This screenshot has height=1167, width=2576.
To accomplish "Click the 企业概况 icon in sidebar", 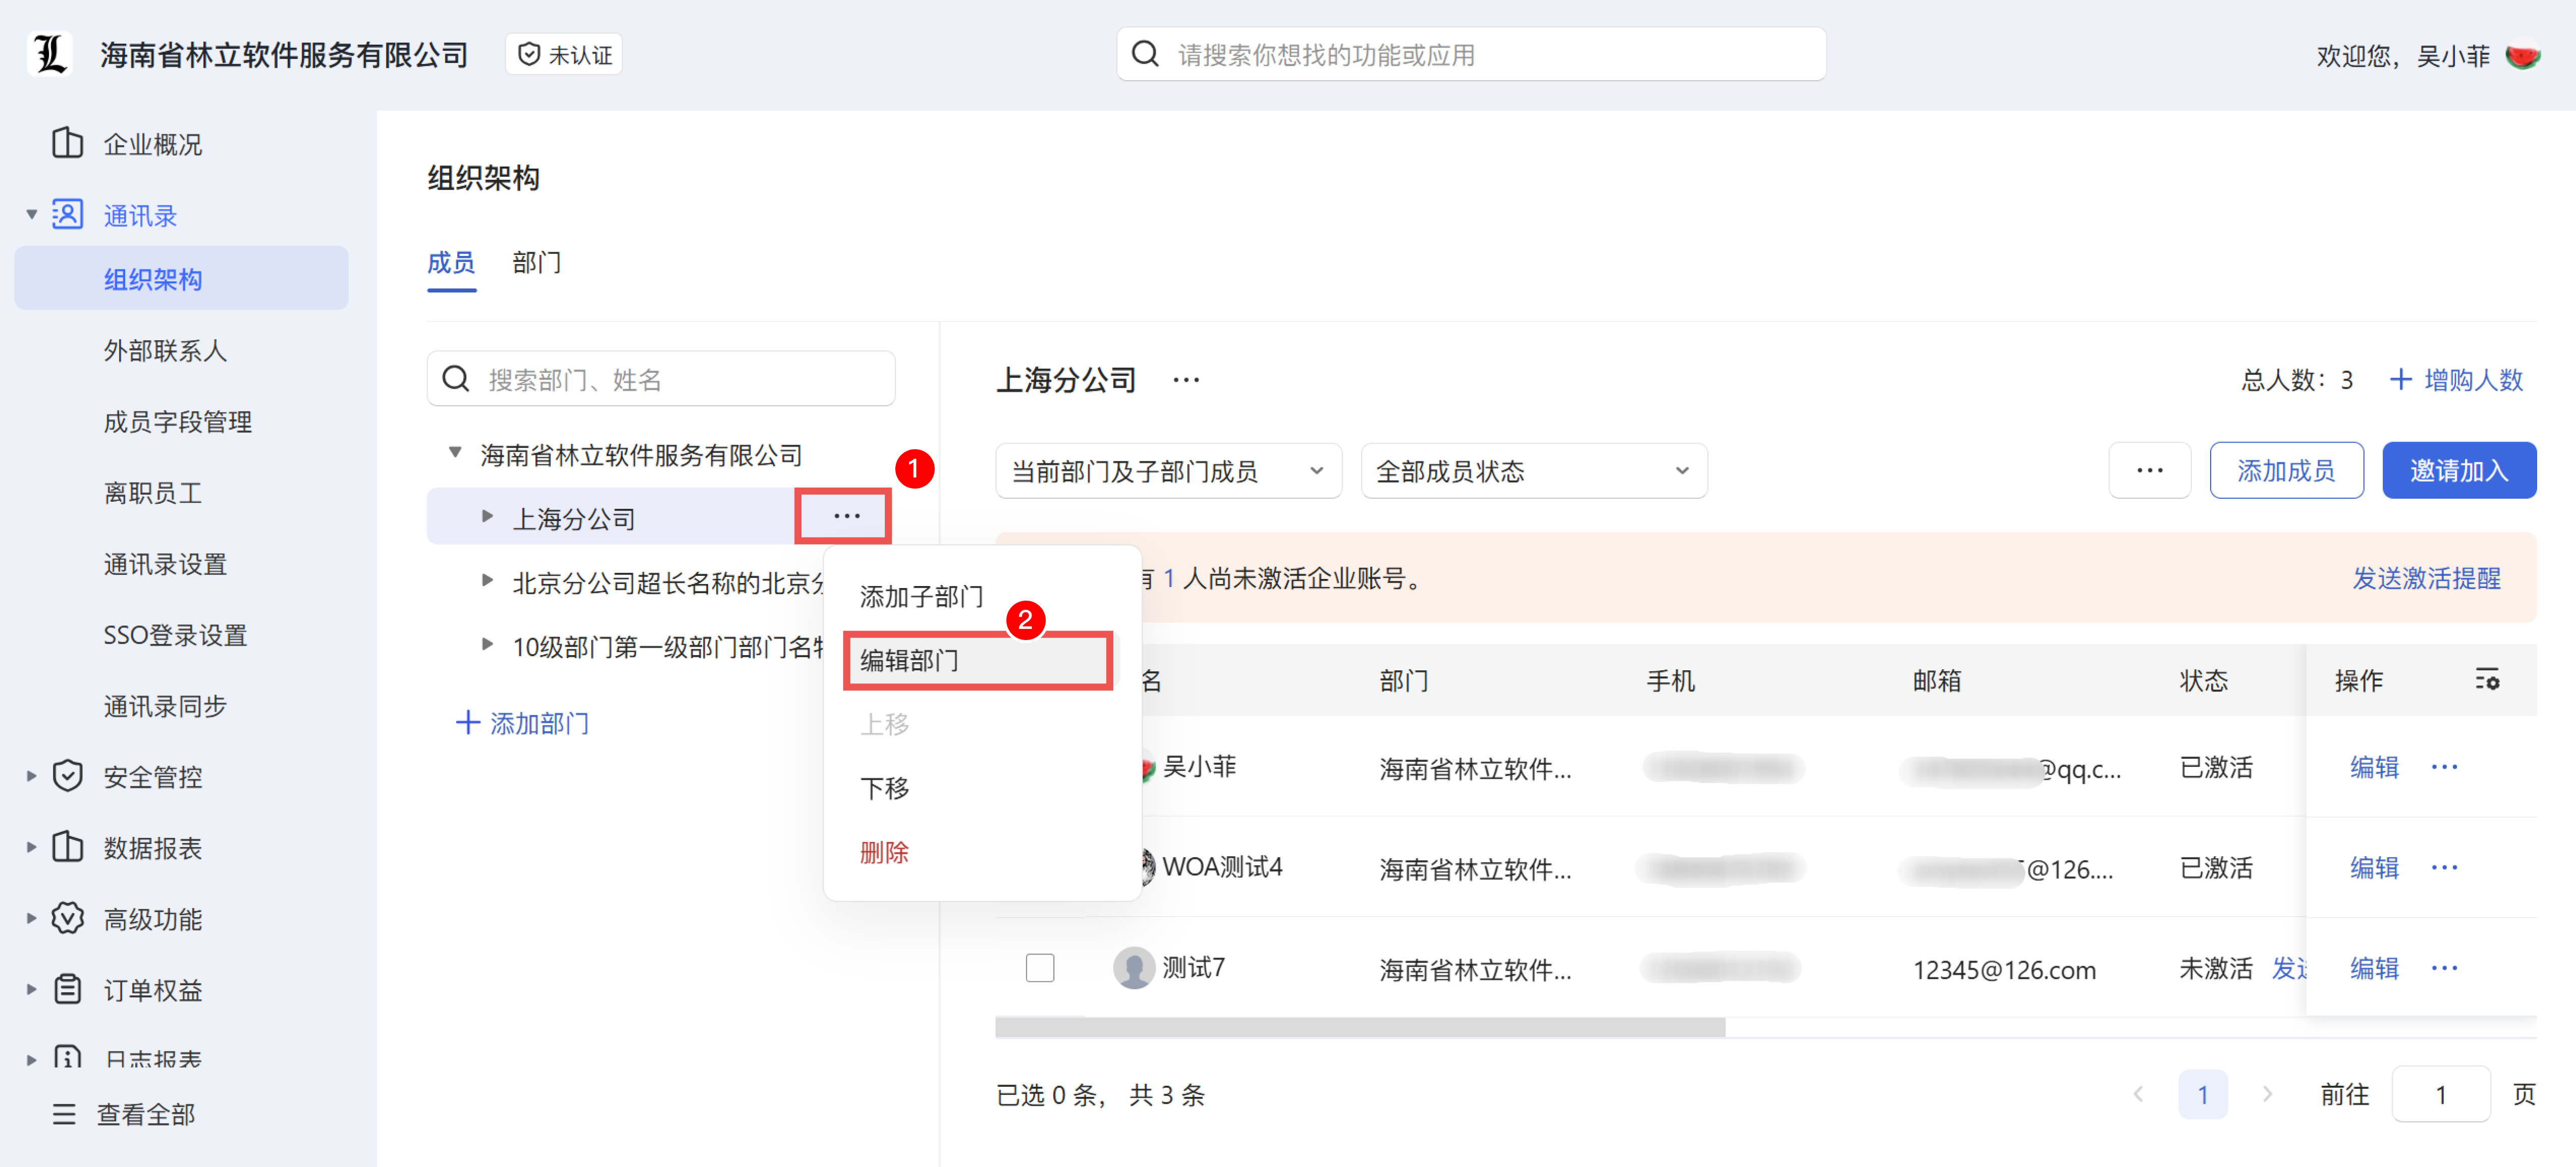I will click(67, 143).
